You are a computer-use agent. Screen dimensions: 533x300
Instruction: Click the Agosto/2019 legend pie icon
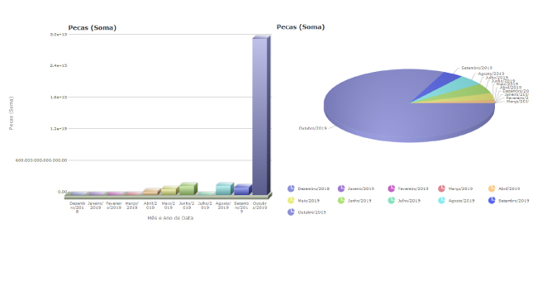click(x=441, y=200)
